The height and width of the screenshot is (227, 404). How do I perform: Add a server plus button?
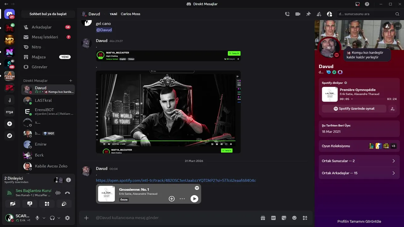[x=9, y=124]
